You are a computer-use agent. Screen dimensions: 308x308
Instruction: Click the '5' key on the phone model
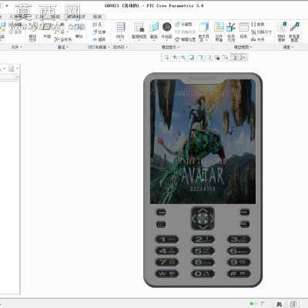point(203,251)
